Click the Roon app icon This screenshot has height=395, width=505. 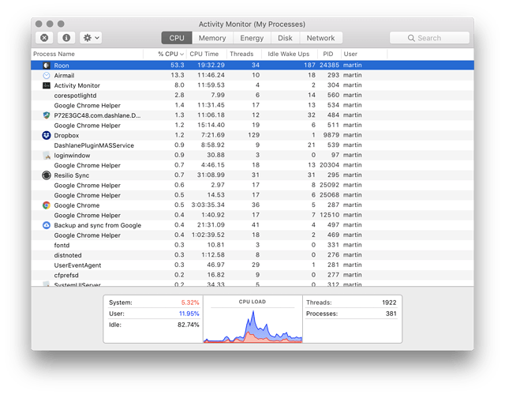[x=47, y=66]
